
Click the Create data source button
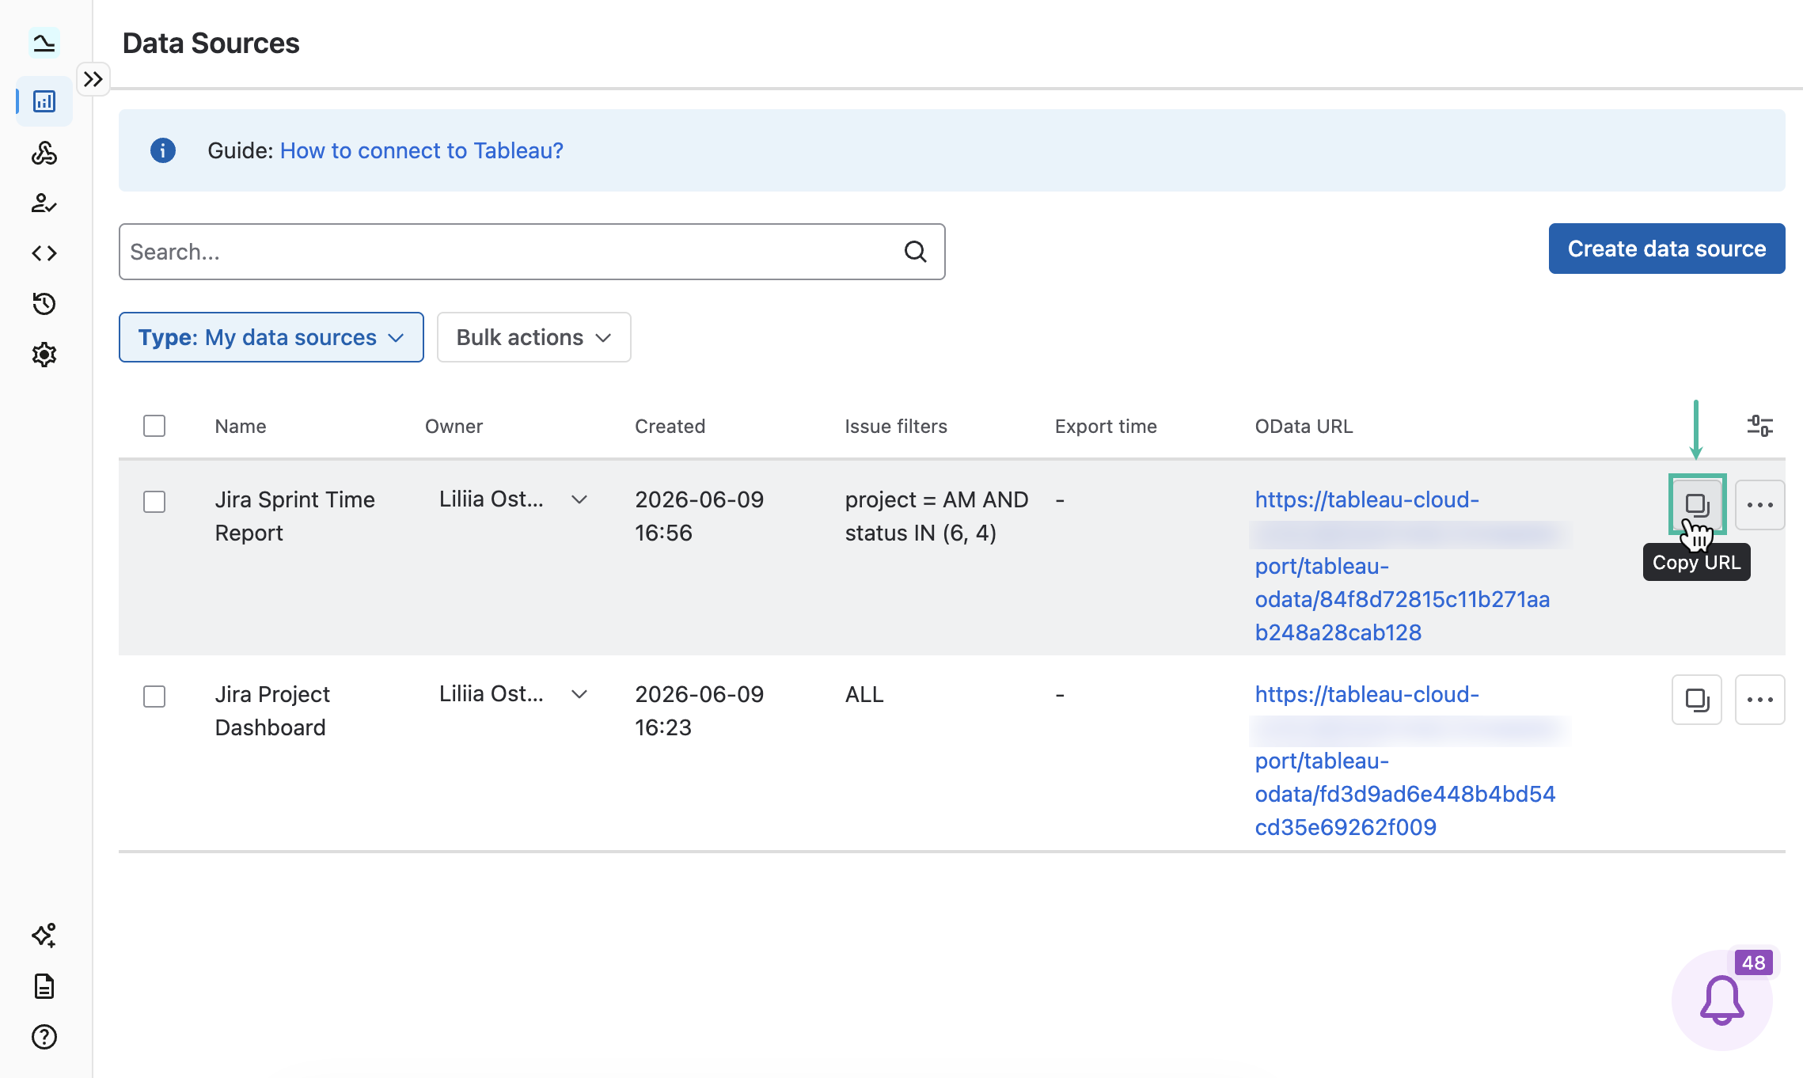[x=1667, y=249]
